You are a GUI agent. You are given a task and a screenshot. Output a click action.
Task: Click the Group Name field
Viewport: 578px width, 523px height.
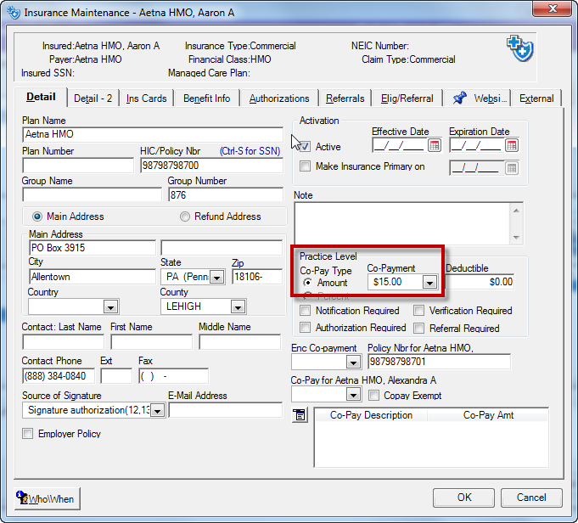93,194
